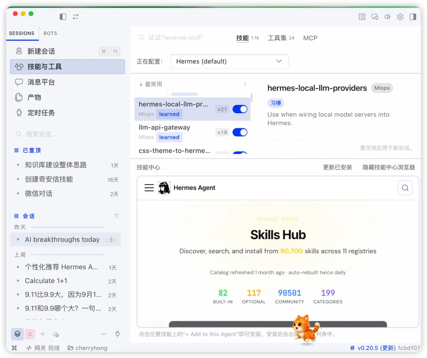The image size is (427, 358).
Task: Click 更新已安装 button
Action: (x=337, y=167)
